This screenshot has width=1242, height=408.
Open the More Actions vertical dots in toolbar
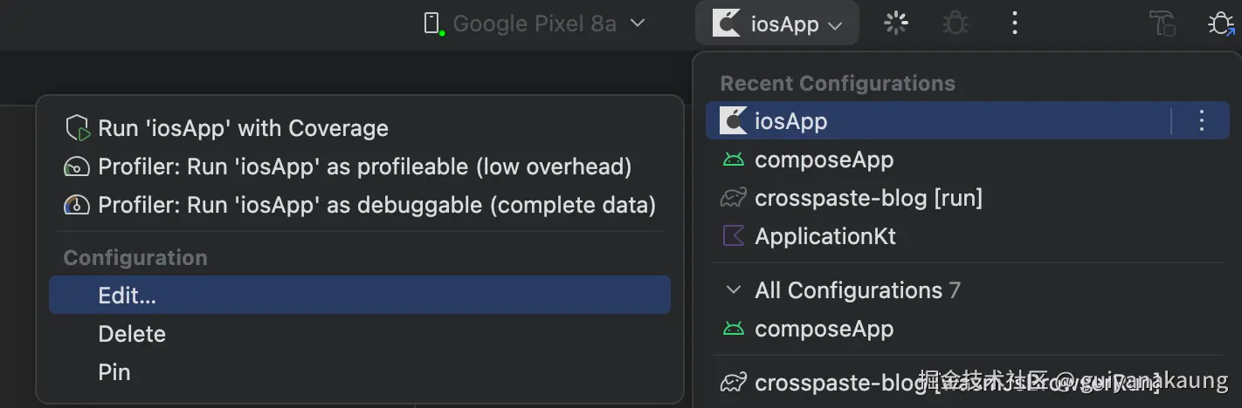click(1014, 24)
